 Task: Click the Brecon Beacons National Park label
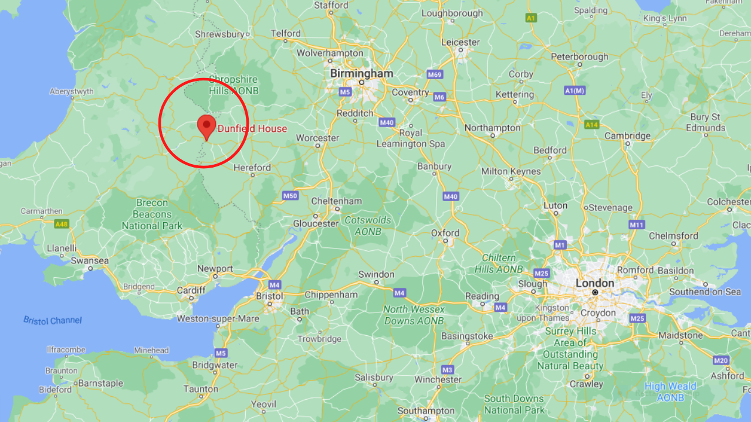(x=152, y=214)
